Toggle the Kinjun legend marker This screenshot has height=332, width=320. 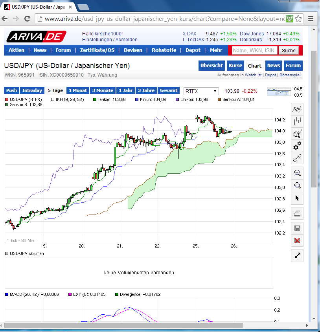click(x=137, y=99)
